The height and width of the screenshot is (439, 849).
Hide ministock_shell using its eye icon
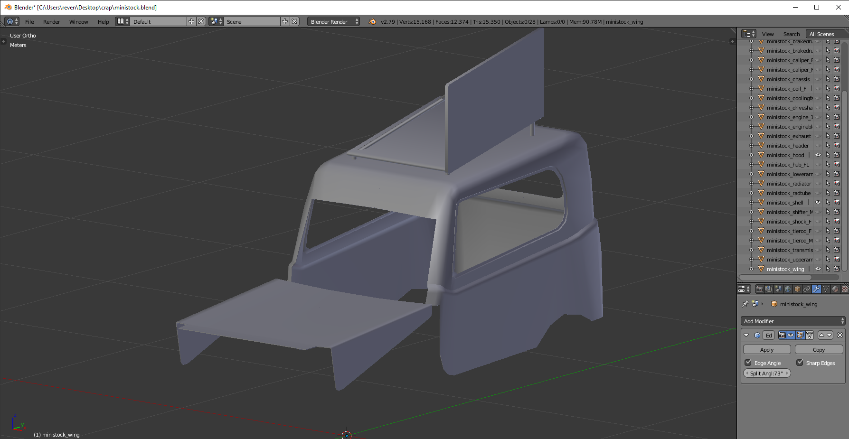click(x=818, y=203)
